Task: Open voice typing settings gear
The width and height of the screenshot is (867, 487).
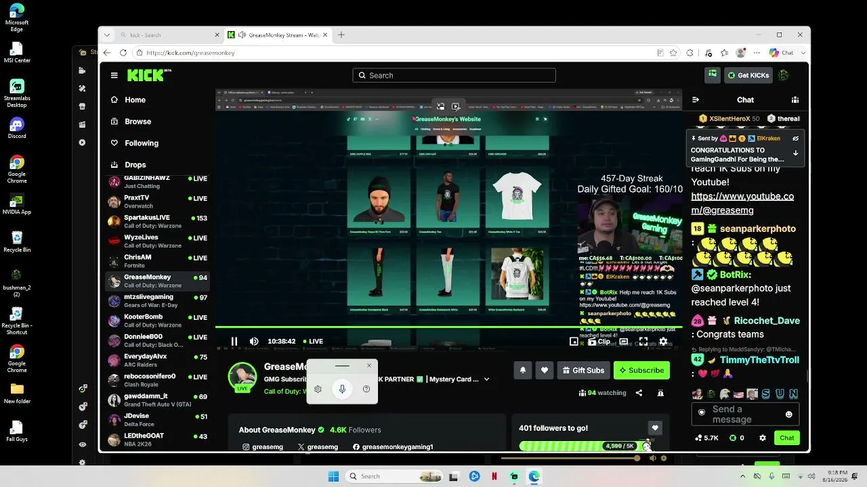Action: [318, 389]
